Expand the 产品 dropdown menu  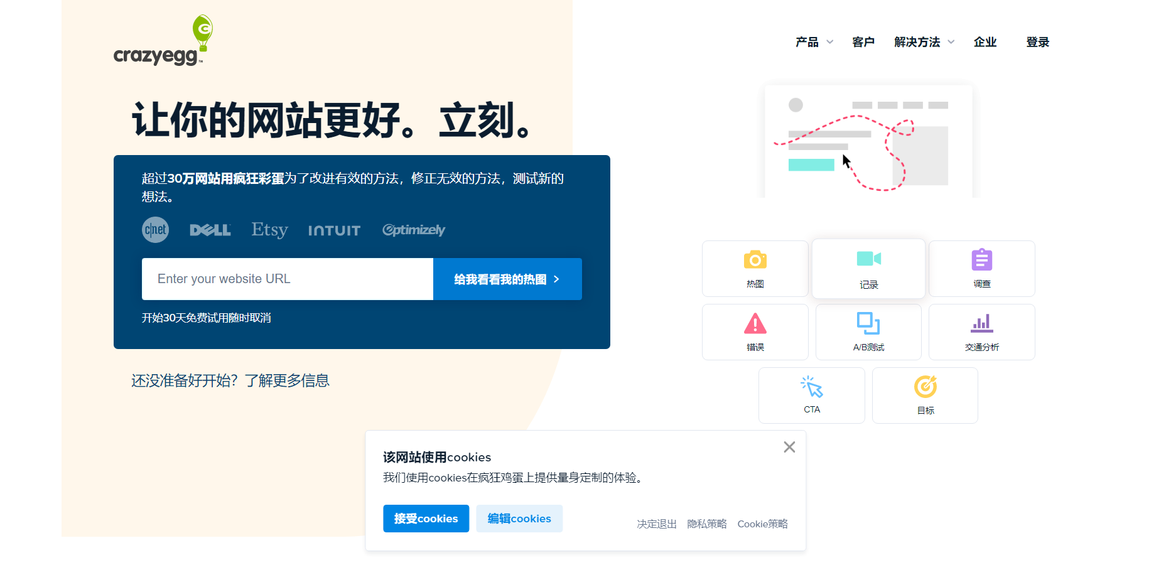click(x=814, y=42)
